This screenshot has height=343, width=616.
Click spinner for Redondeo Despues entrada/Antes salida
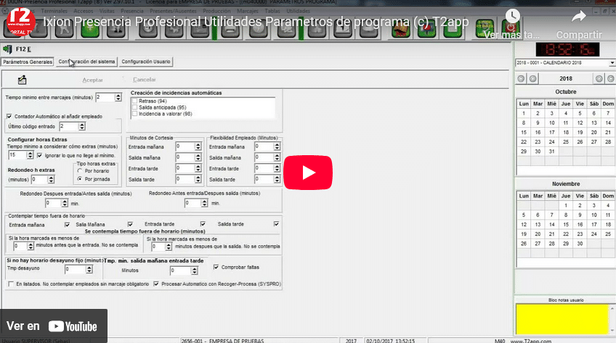click(65, 203)
